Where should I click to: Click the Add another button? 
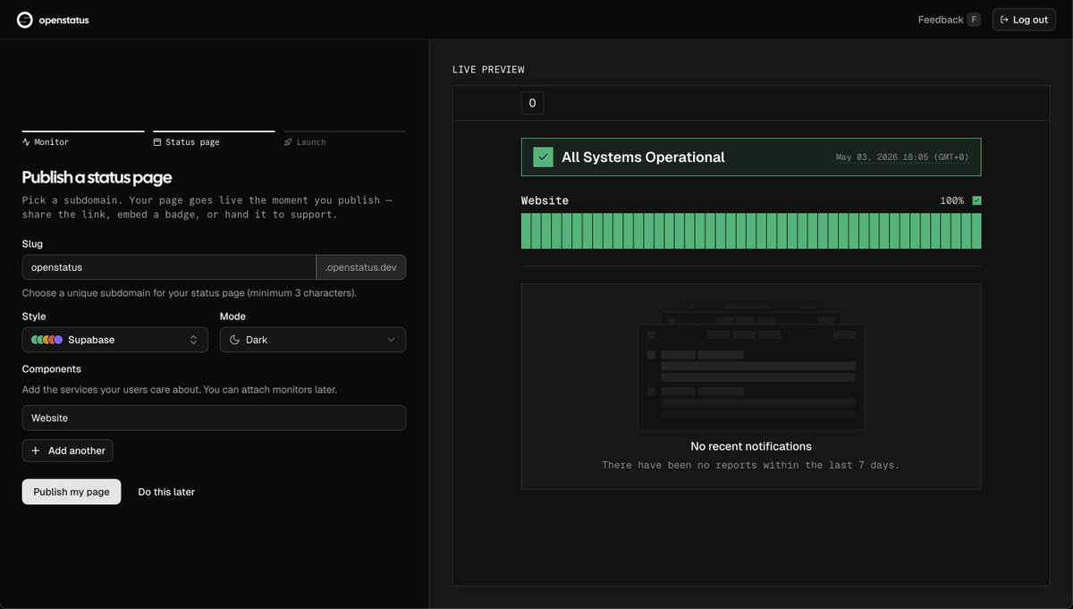[68, 451]
